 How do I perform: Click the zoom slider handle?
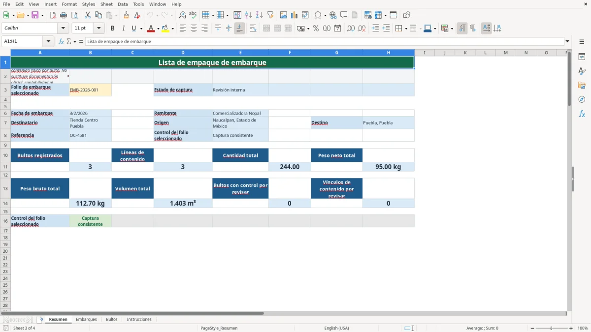(552, 328)
